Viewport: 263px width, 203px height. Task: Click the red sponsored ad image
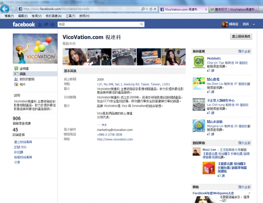tap(209, 168)
